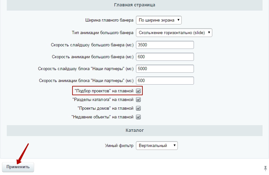269x175 pixels.
Task: Uncheck the 'Разделы каталога' checkbox
Action: click(139, 100)
